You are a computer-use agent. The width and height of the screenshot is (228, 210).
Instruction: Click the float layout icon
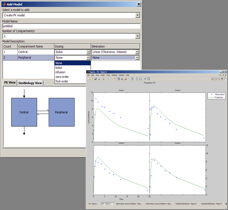(x=222, y=79)
